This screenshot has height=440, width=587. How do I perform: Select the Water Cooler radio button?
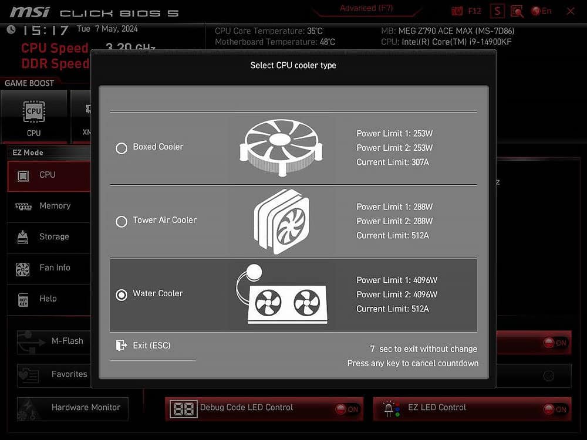(x=122, y=295)
